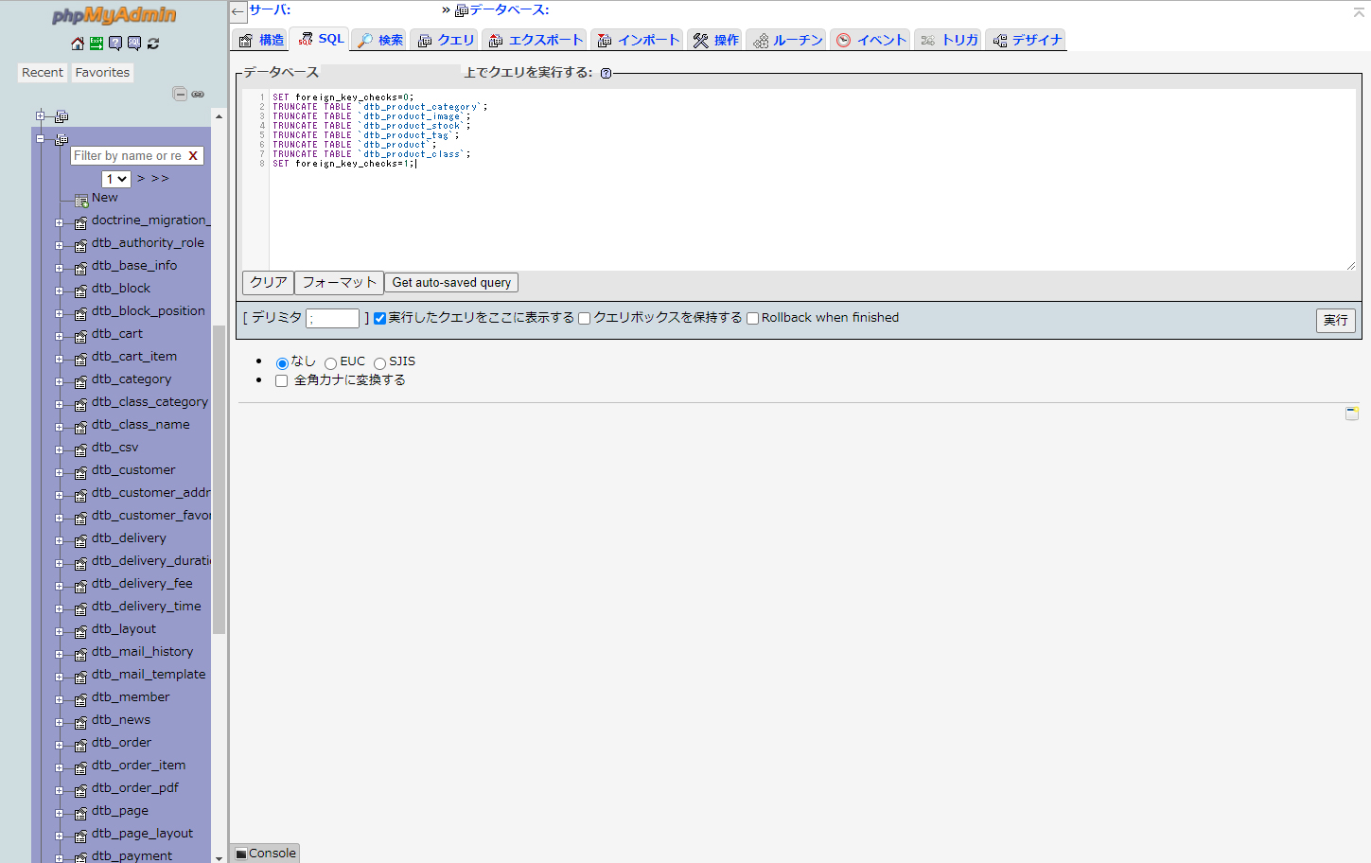Select the SJIS encoding radio button
Screen dimensions: 1371x863
click(x=379, y=363)
